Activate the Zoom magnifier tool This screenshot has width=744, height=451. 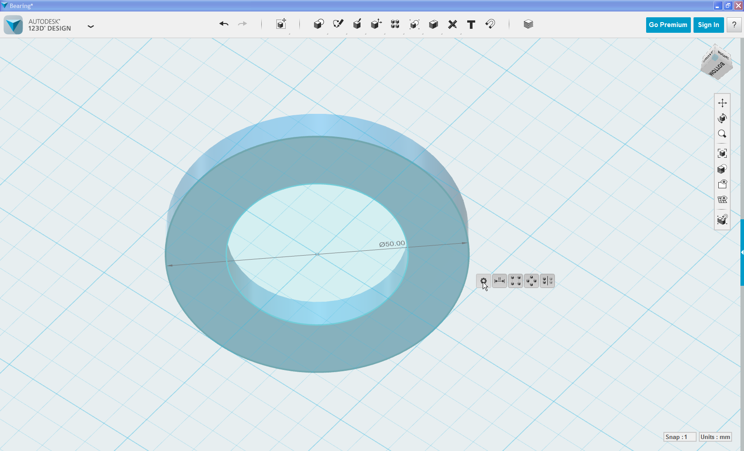click(x=722, y=134)
